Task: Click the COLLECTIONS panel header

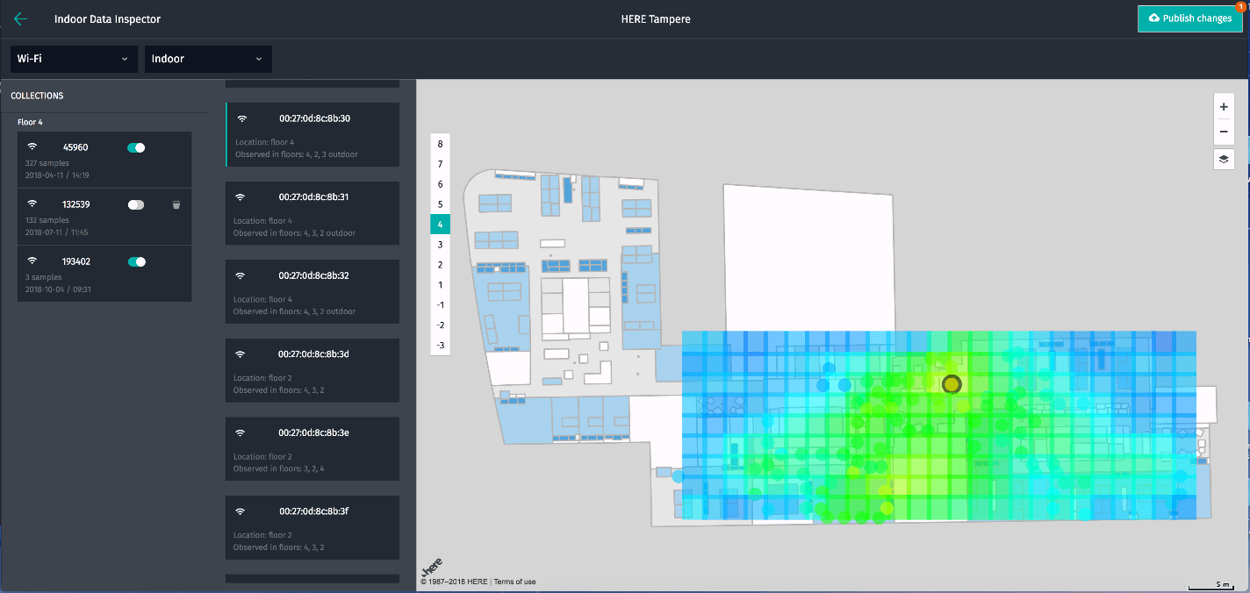Action: pyautogui.click(x=37, y=96)
